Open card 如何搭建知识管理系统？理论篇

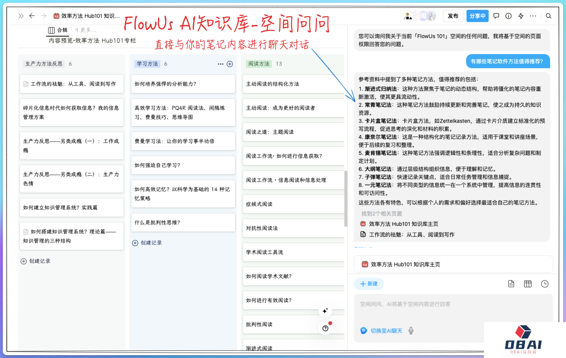(72, 236)
